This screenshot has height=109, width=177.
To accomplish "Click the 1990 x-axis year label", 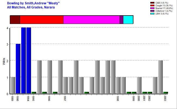I will tap(17, 98).
